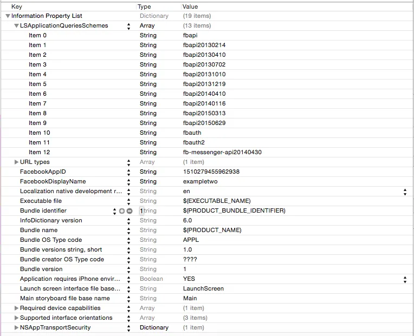Click the $(PRODUCT_NAME) value
This screenshot has width=414, height=336.
(212, 230)
